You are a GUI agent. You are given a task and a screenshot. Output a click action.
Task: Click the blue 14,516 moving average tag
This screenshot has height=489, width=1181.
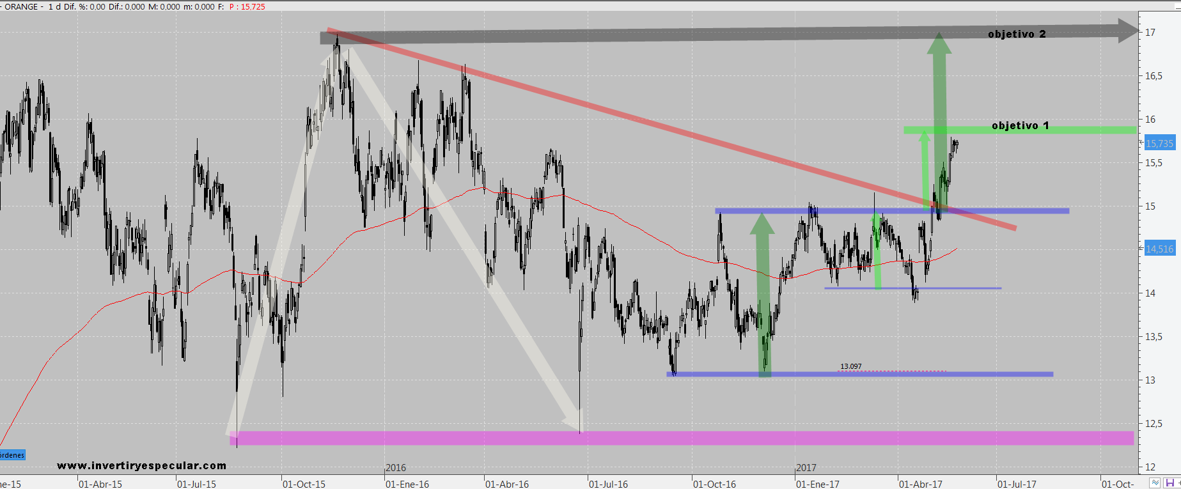1159,249
